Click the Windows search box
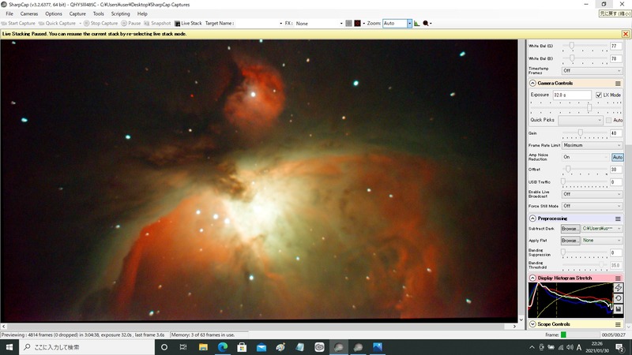Image resolution: width=632 pixels, height=355 pixels. (87, 347)
